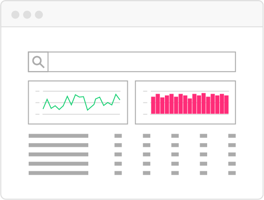Image resolution: width=264 pixels, height=200 pixels.
Task: Click the first gray window control circle
Action: pyautogui.click(x=16, y=15)
